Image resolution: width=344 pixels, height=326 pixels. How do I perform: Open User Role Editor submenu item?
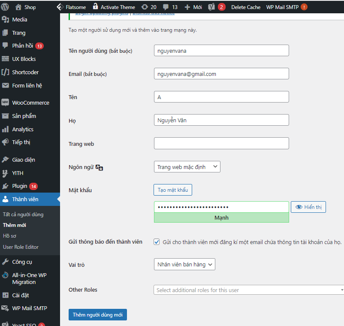click(21, 247)
